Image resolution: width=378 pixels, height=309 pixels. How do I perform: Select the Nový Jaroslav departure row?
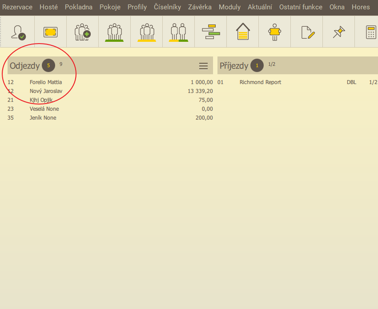[46, 91]
